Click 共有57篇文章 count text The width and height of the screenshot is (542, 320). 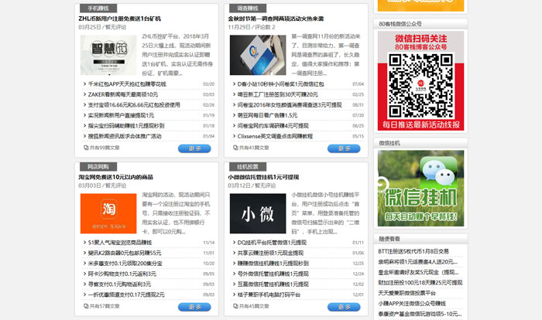click(x=105, y=306)
